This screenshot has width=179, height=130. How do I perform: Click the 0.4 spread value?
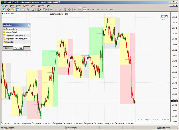coord(164,20)
